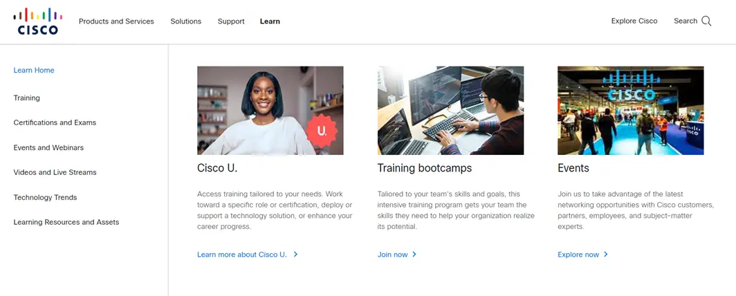Click the chevron after Learn more about Cisco U.
The height and width of the screenshot is (296, 736).
(x=296, y=255)
